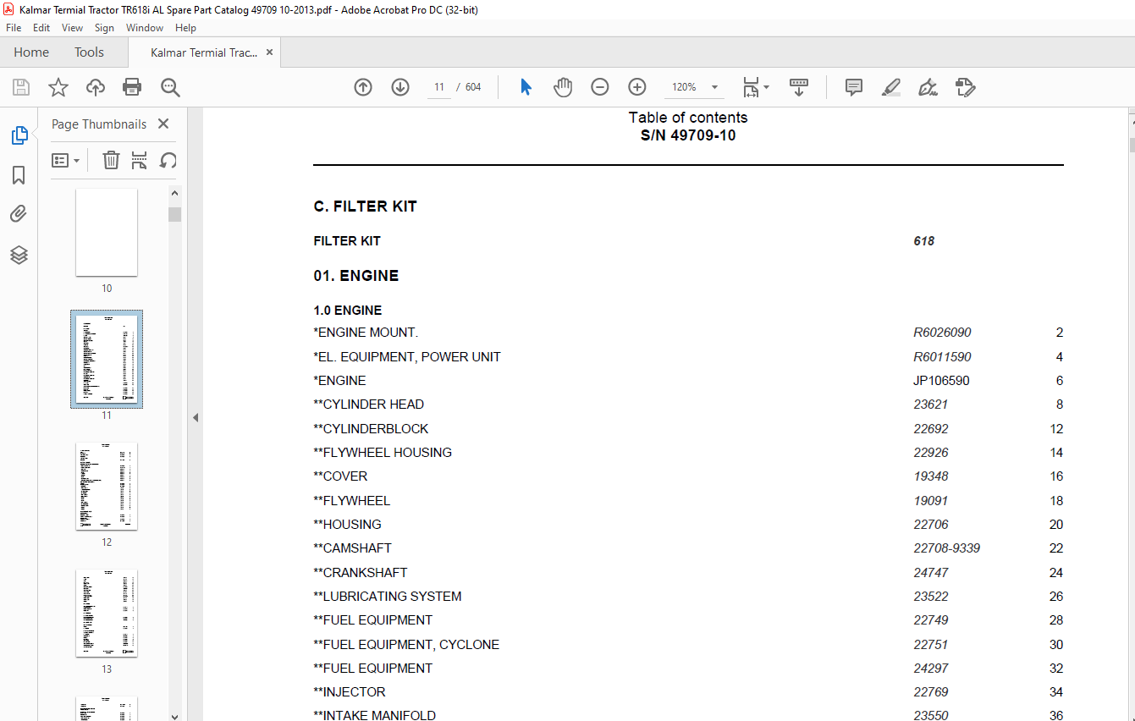Click the **LUBRICATING SYSTEM entry
The width and height of the screenshot is (1135, 721).
[x=388, y=597]
